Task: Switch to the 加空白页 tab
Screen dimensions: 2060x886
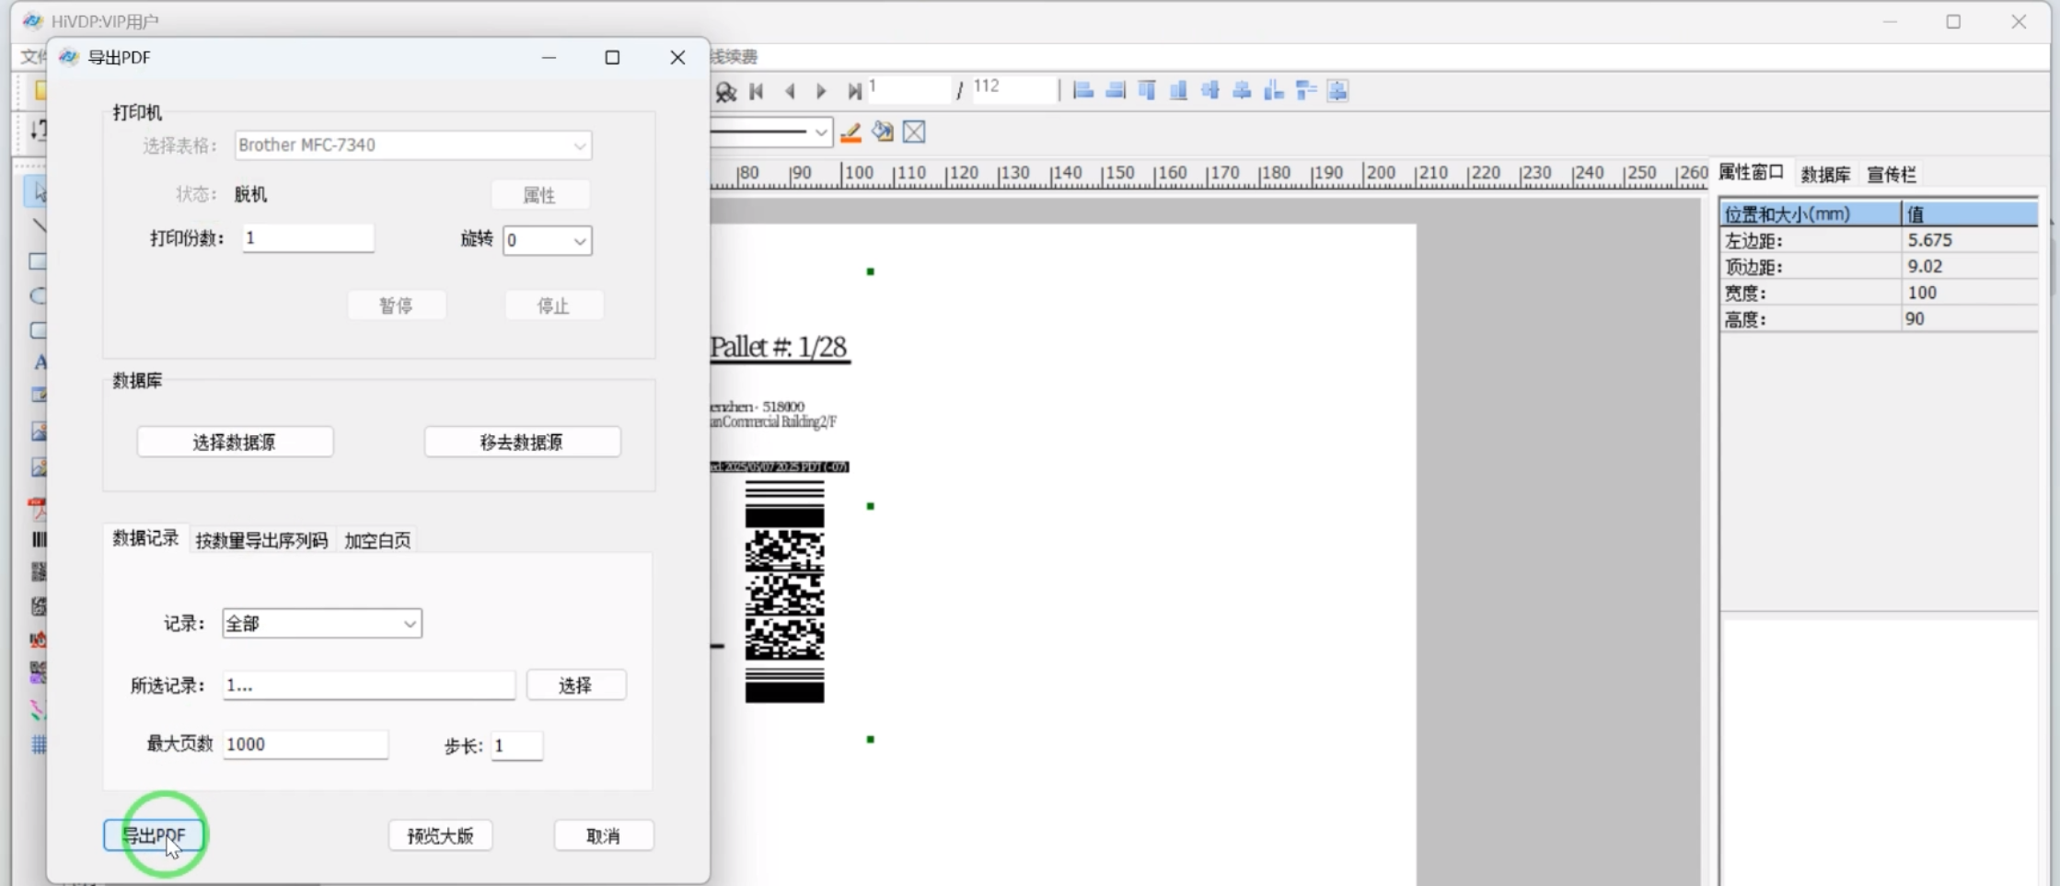Action: coord(377,541)
